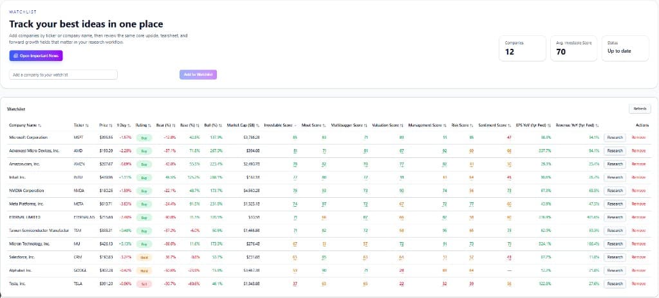Sort the table by Ticker column
Screen dimensions: 659x298
[x=87, y=125]
